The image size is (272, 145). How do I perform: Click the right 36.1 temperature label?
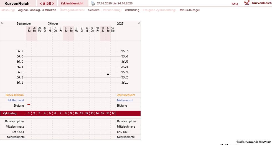pos(124,83)
